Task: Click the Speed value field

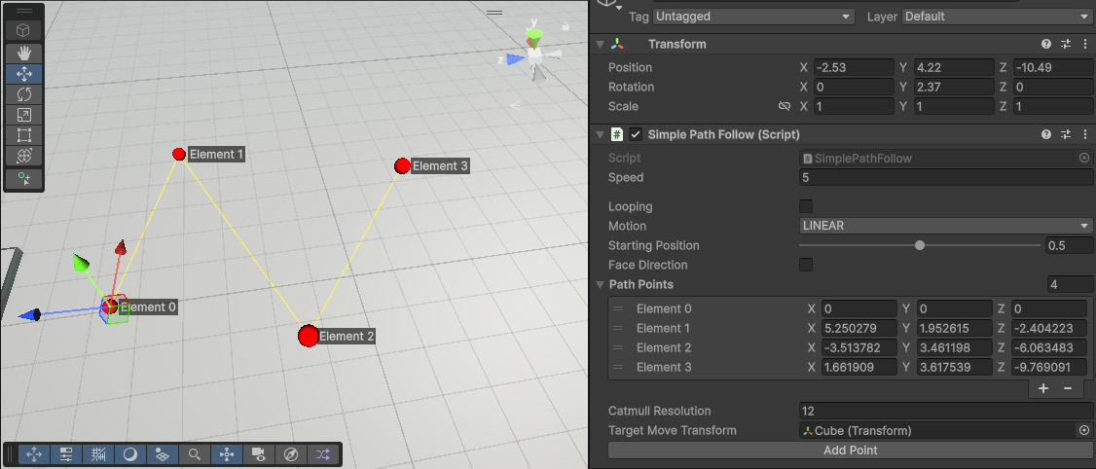Action: (946, 177)
